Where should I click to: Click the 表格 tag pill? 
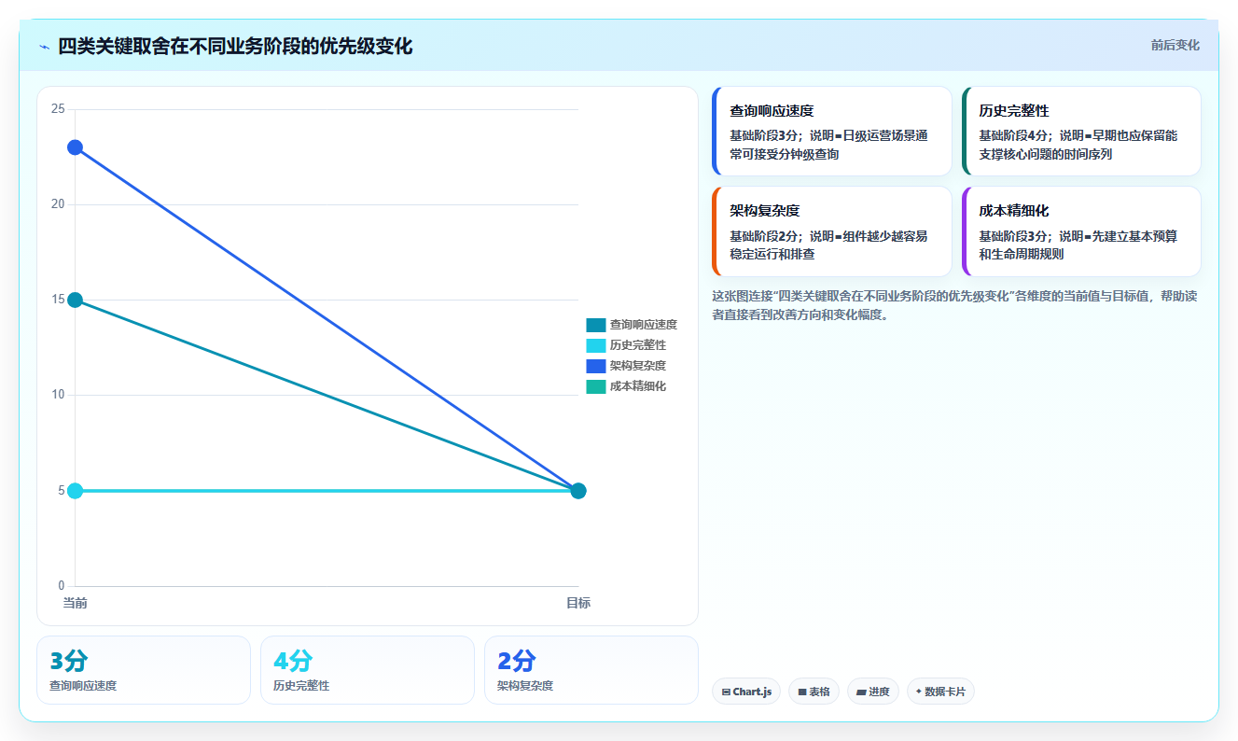pos(814,692)
